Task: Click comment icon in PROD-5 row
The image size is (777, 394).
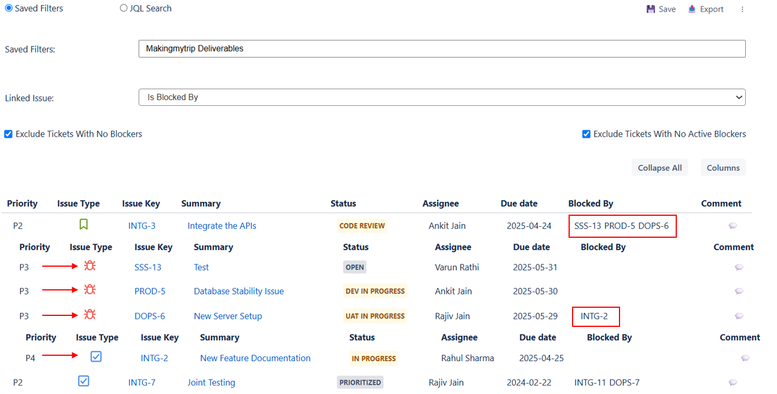Action: pyautogui.click(x=739, y=291)
